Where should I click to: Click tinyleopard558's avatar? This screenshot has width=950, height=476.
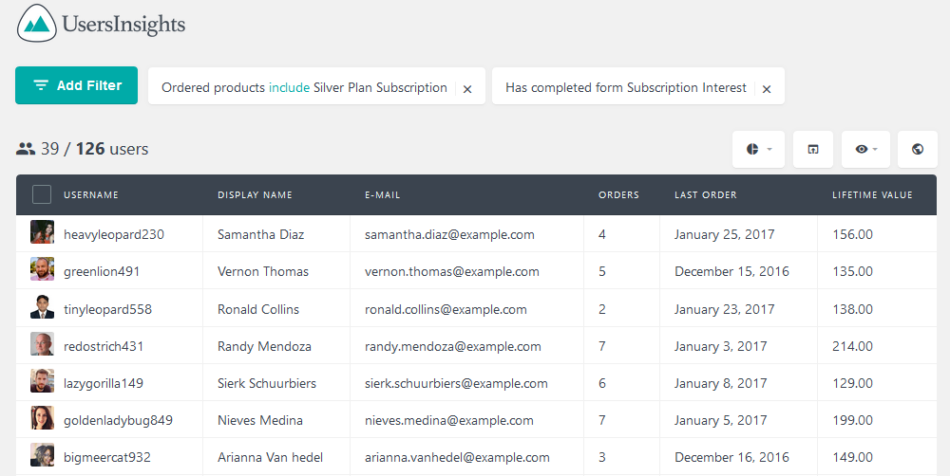click(43, 307)
